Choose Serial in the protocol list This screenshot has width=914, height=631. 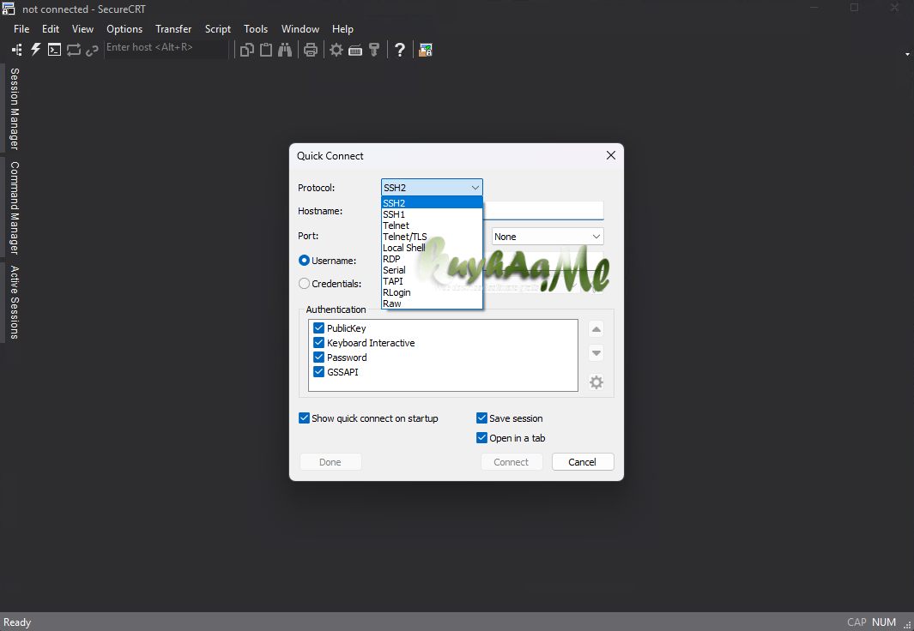[432, 270]
